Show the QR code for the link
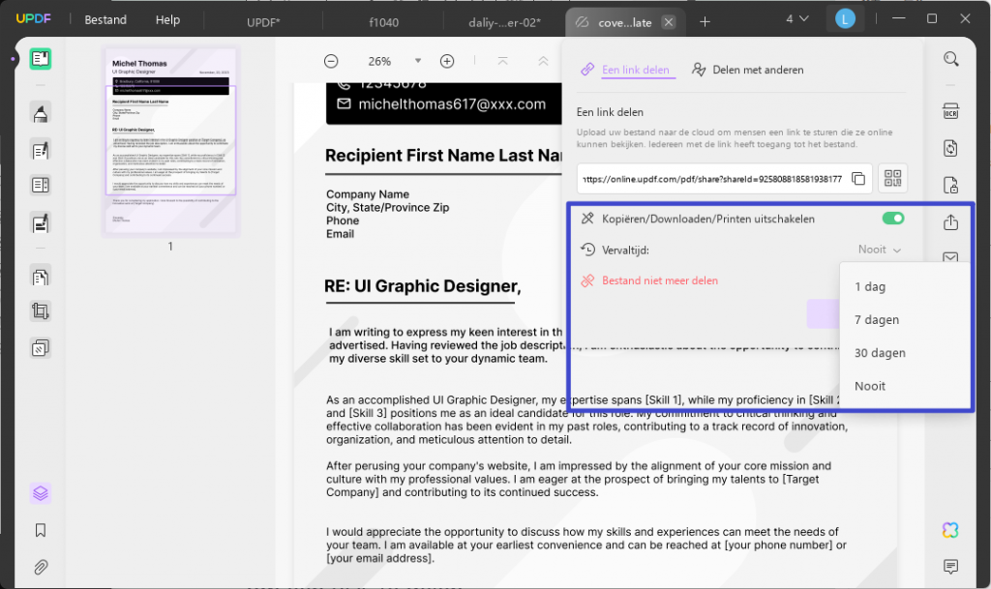This screenshot has height=589, width=991. pyautogui.click(x=892, y=179)
